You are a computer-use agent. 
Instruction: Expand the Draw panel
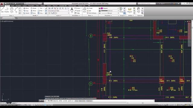pos(11,16)
